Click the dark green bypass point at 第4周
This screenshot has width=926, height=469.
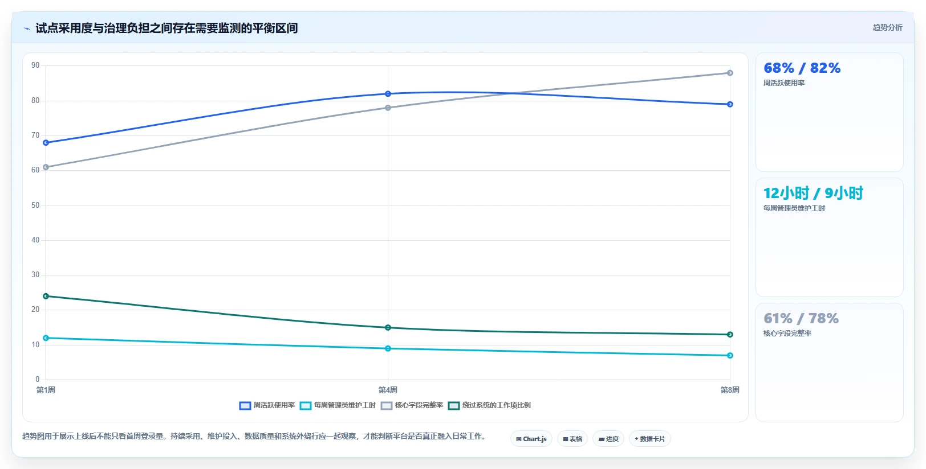tap(388, 327)
